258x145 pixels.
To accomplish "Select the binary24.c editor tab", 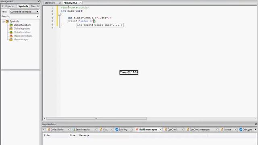I will [x=71, y=3].
